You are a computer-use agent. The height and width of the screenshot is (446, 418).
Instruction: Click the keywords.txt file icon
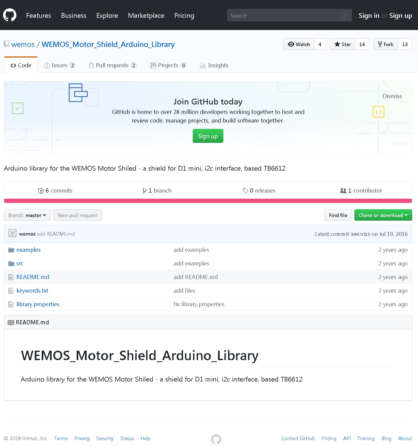[x=11, y=291]
